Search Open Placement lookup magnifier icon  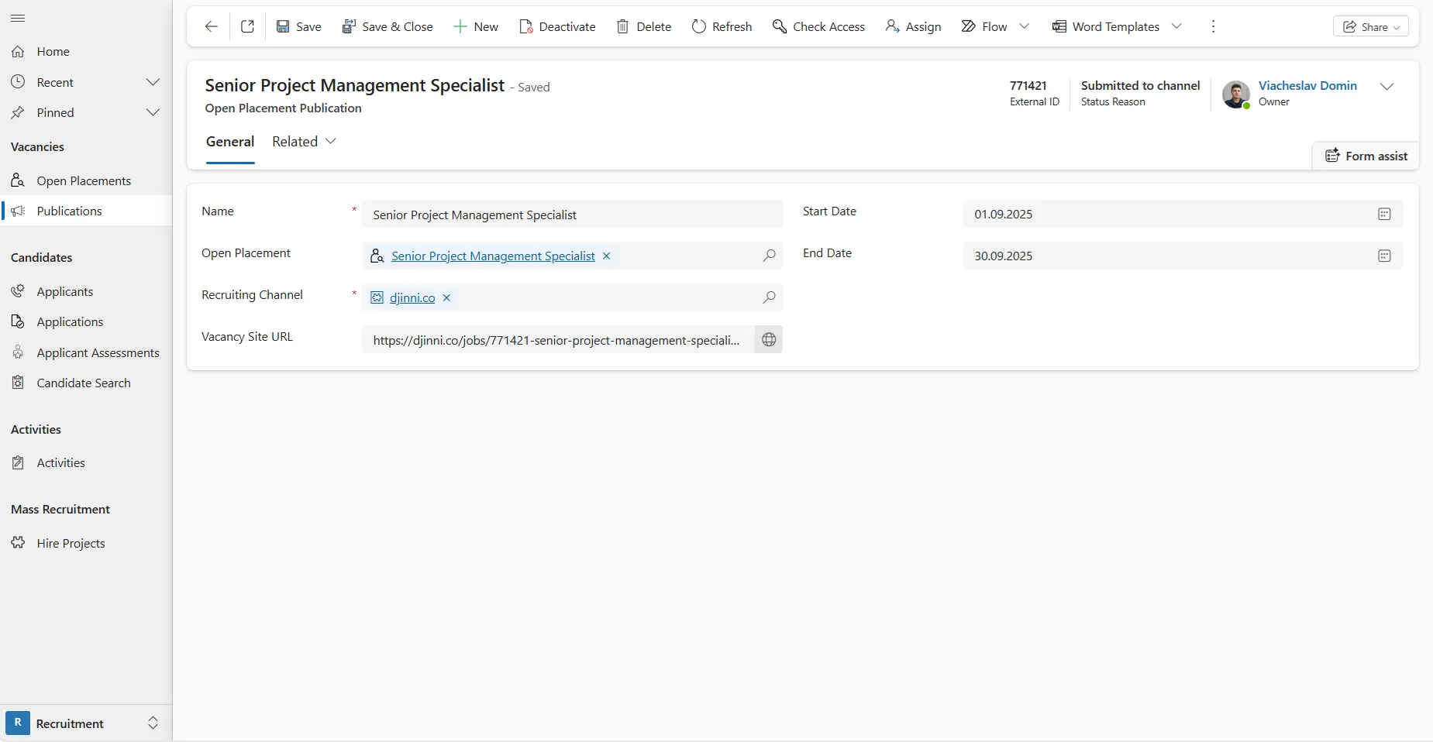[769, 256]
